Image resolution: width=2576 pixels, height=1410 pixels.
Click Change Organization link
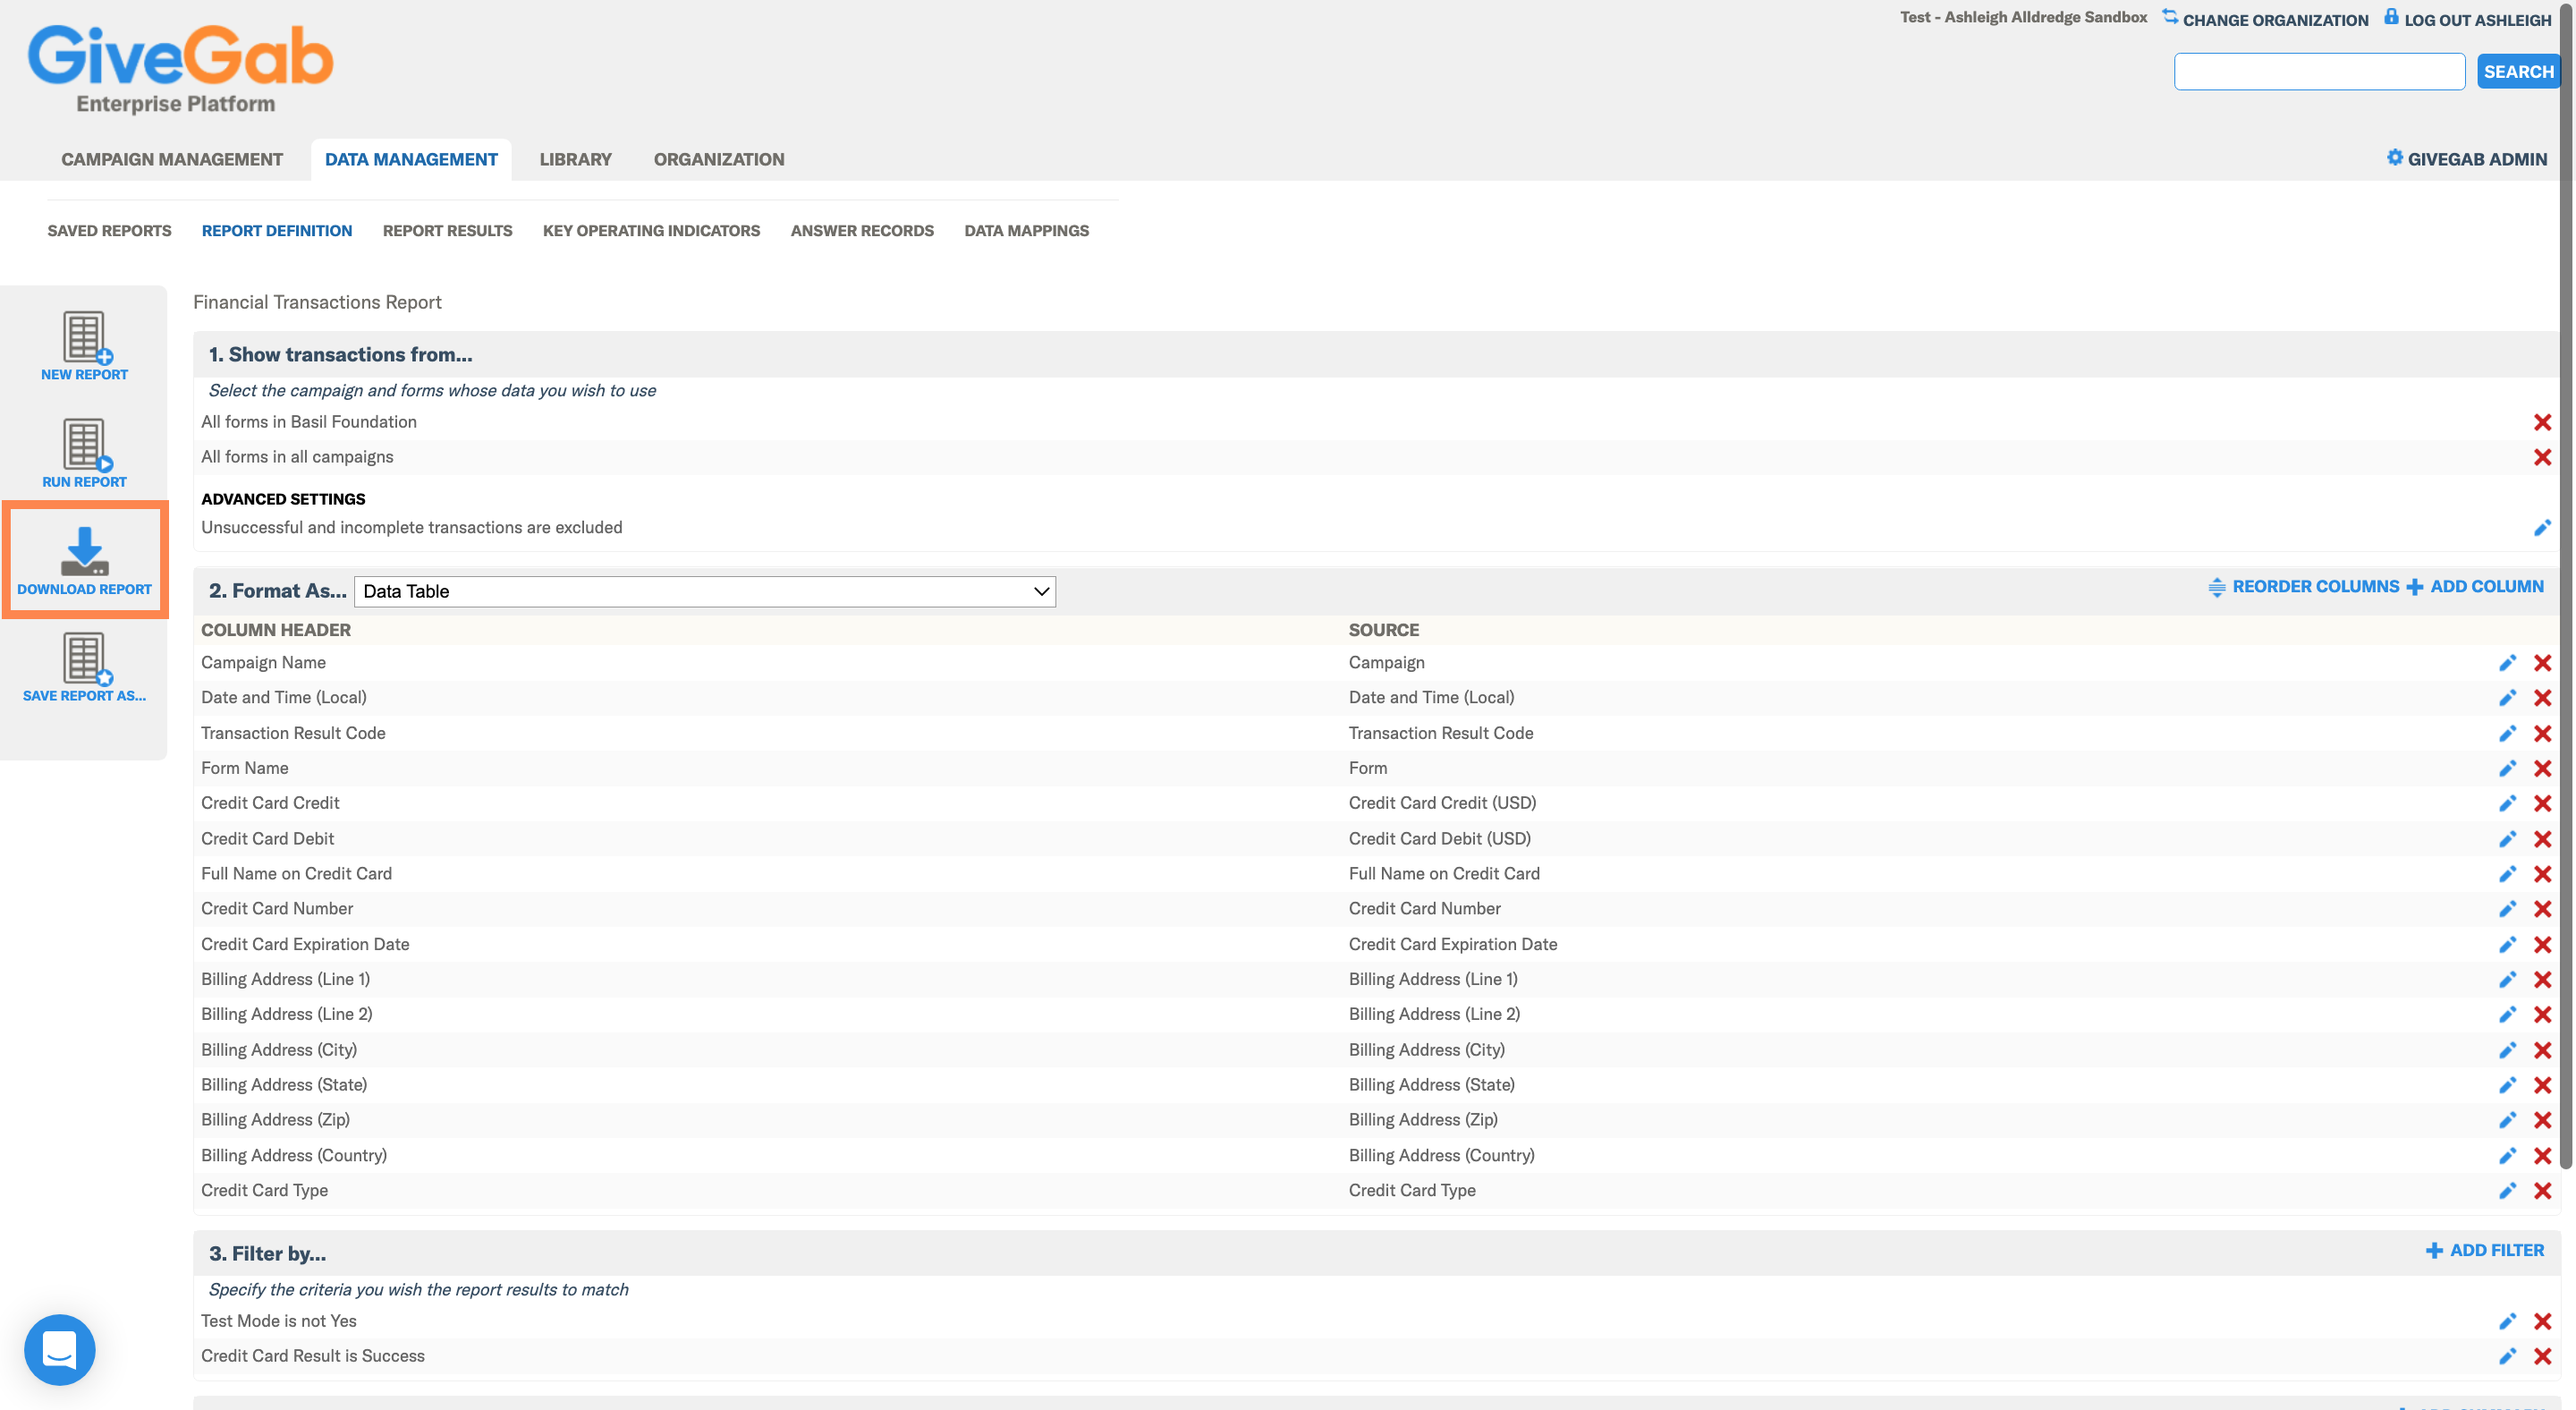[2265, 19]
